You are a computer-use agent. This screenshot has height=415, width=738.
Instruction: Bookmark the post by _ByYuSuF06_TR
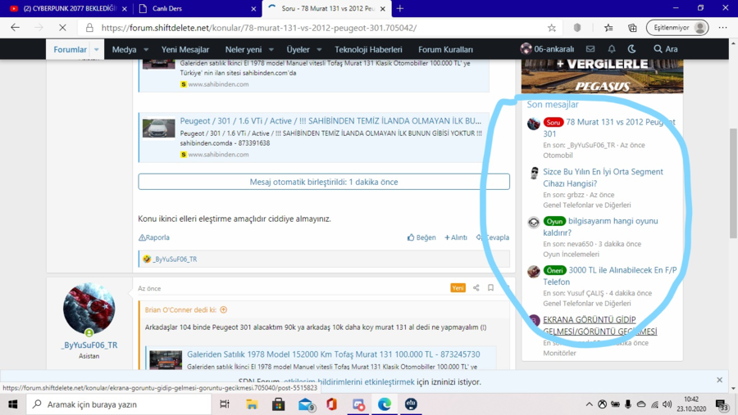pos(490,288)
